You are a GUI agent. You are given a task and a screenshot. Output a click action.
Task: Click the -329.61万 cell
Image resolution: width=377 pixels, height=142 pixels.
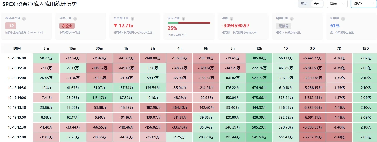click(x=206, y=68)
